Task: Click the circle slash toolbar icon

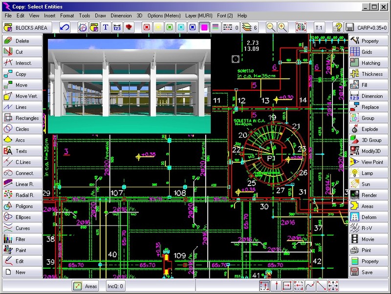Action: coord(83,27)
